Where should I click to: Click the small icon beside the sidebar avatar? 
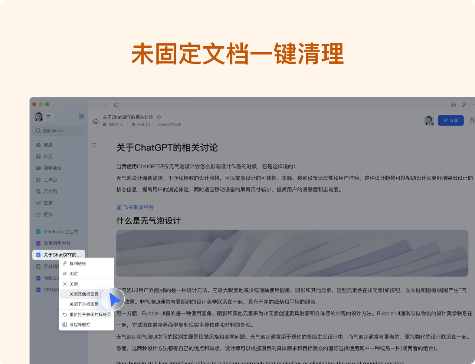(x=49, y=116)
